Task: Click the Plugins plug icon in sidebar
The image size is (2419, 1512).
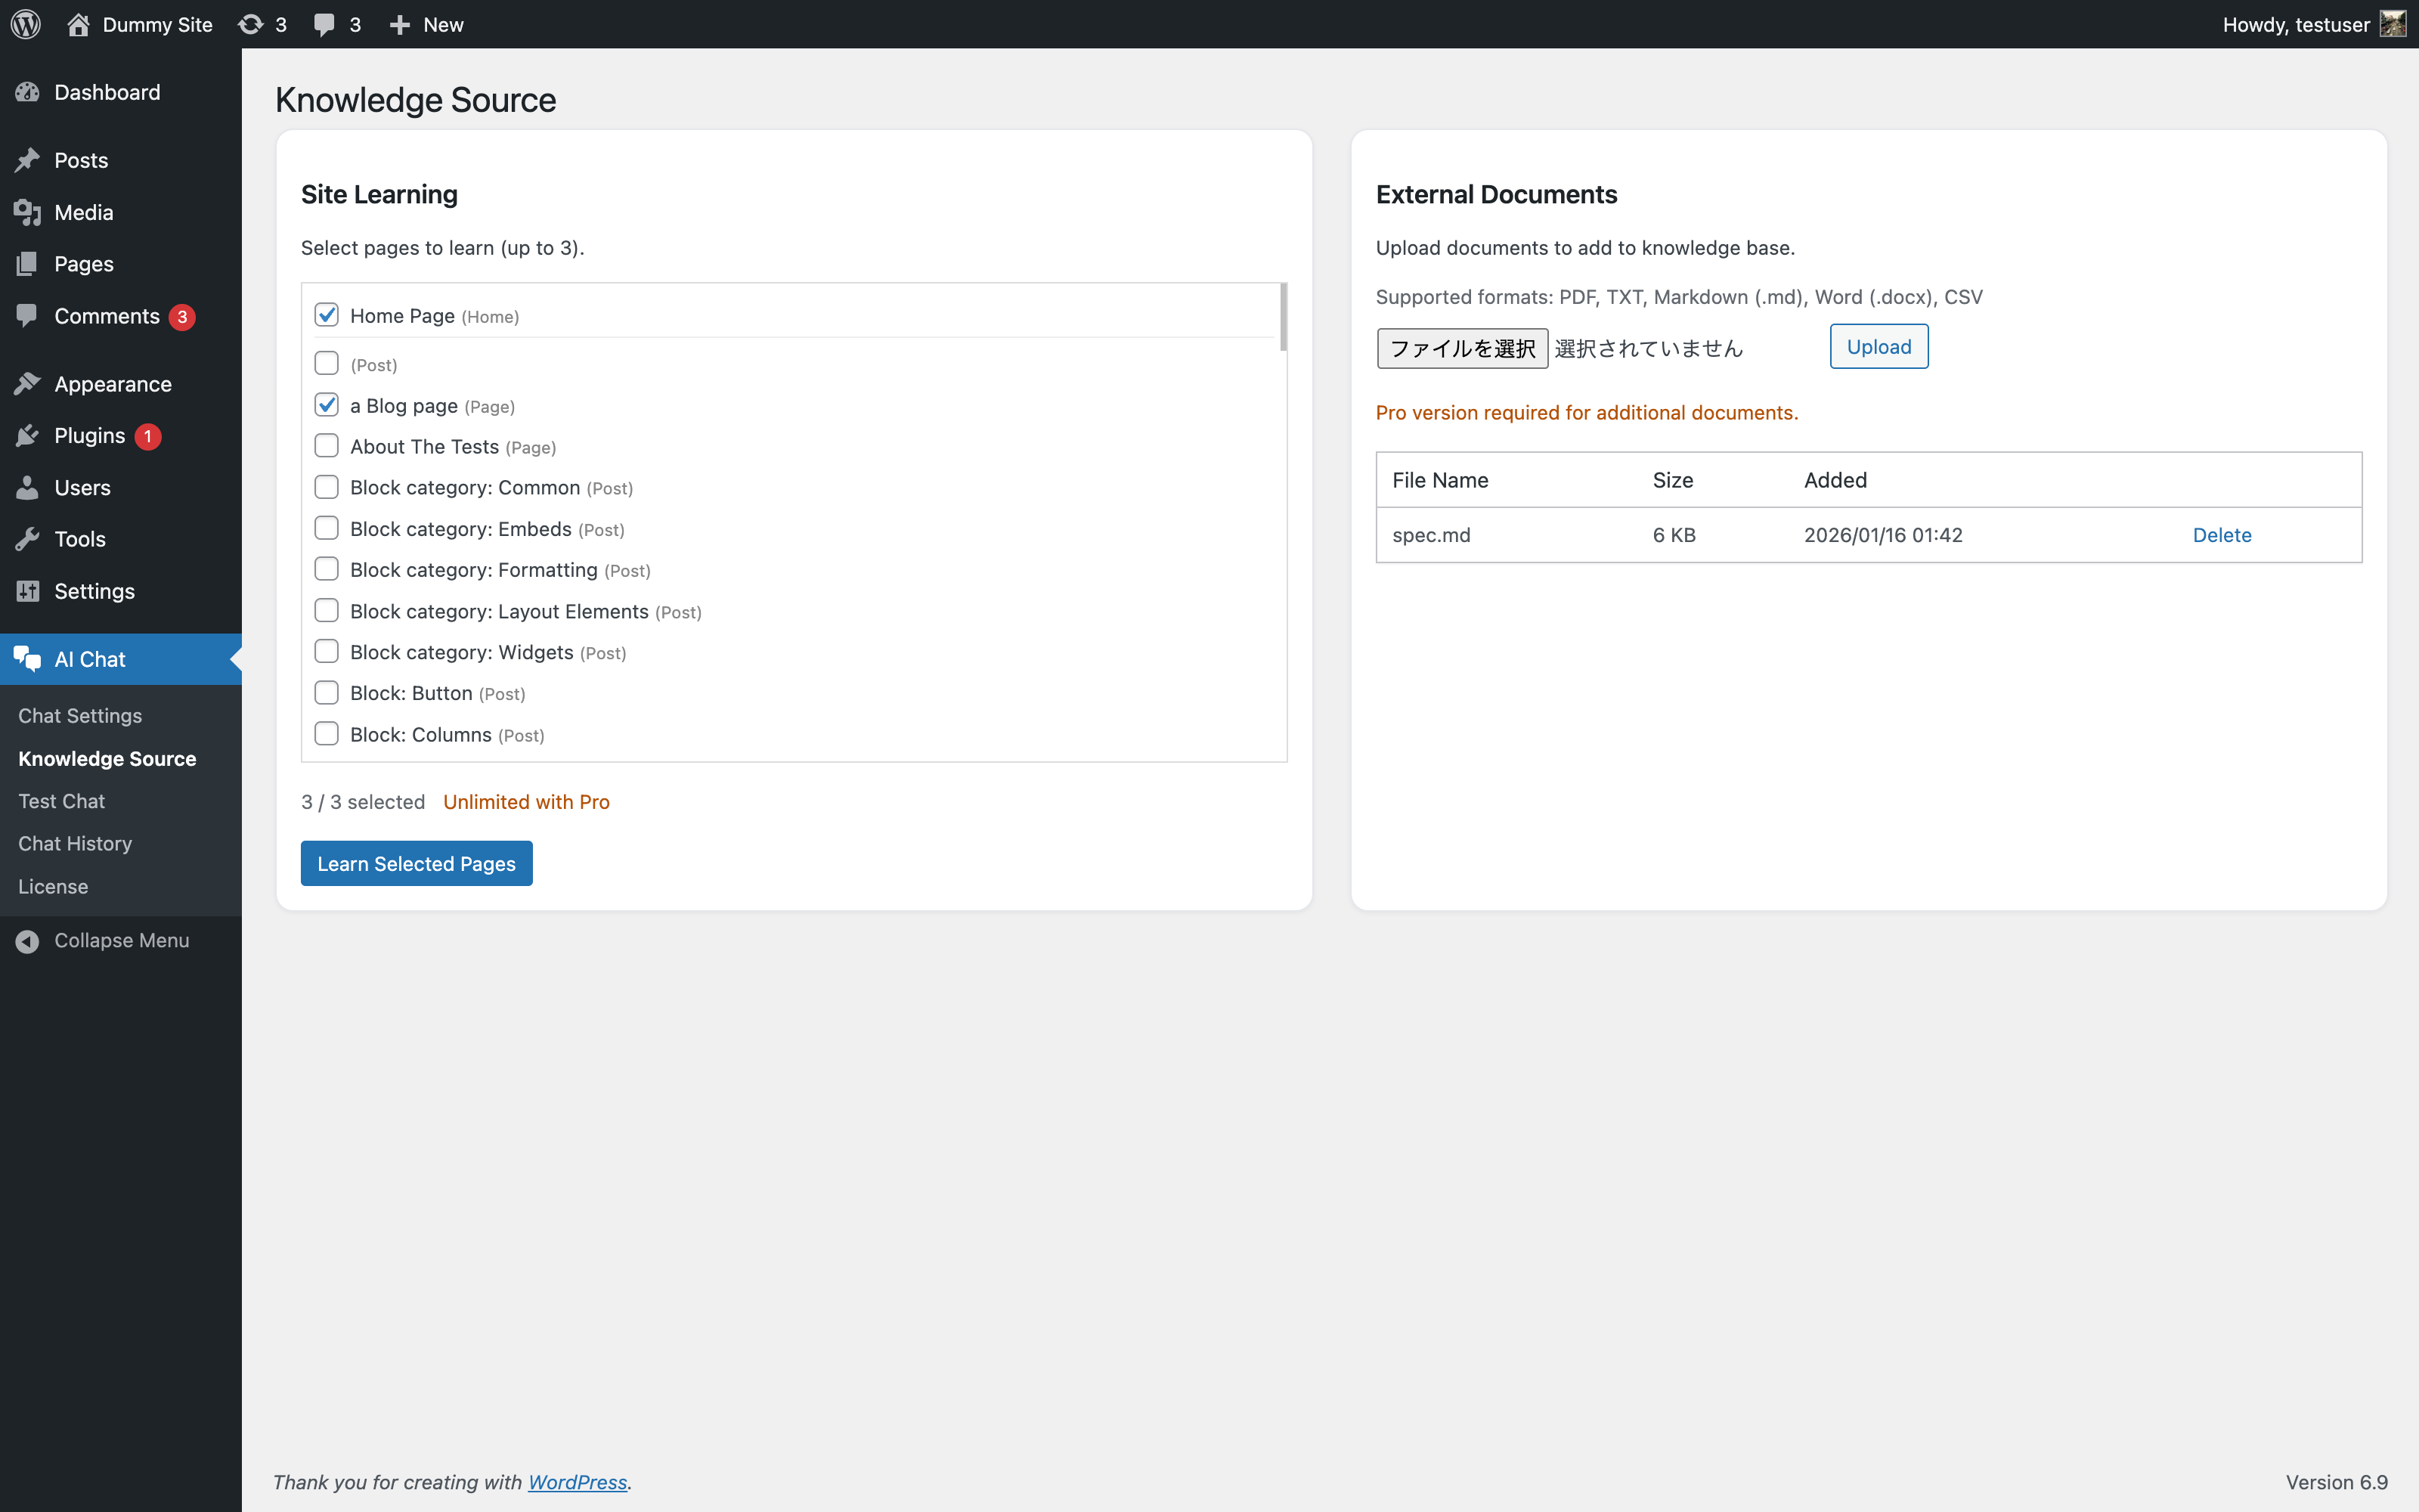Action: click(27, 436)
